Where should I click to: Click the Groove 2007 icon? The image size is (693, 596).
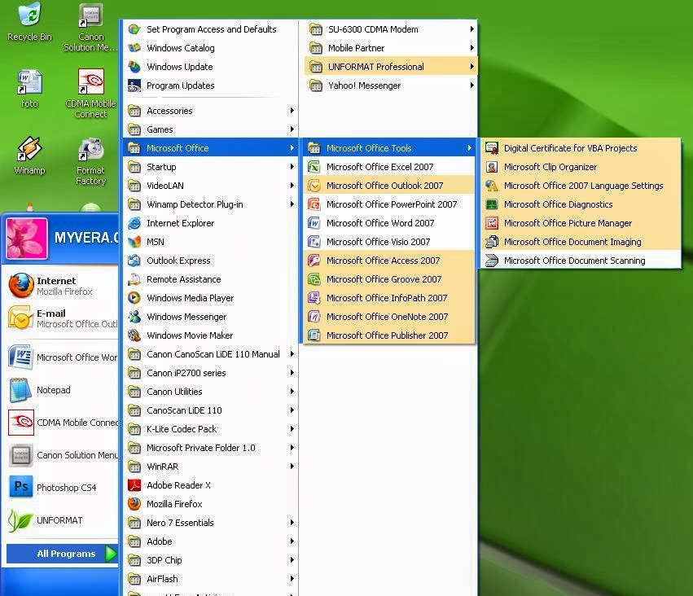pyautogui.click(x=314, y=279)
